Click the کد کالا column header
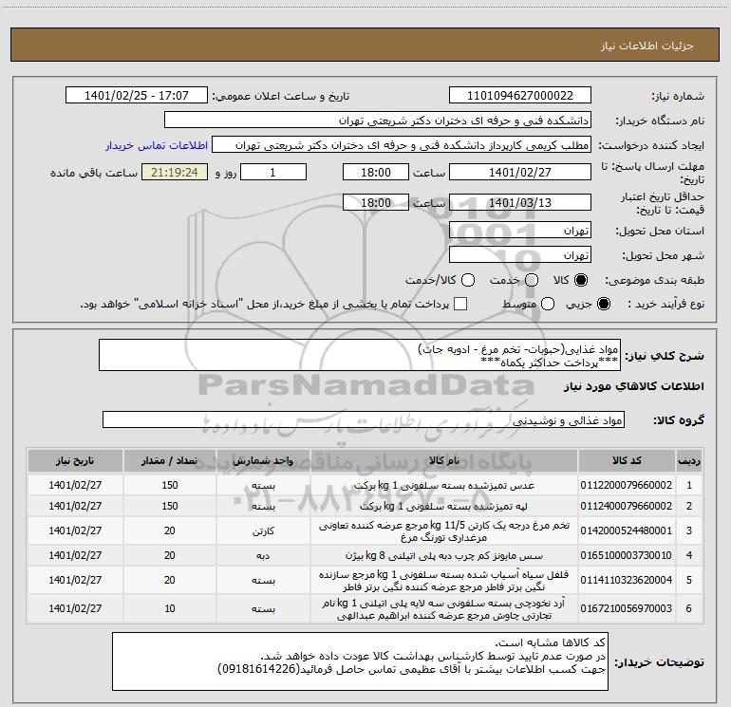 click(x=627, y=461)
